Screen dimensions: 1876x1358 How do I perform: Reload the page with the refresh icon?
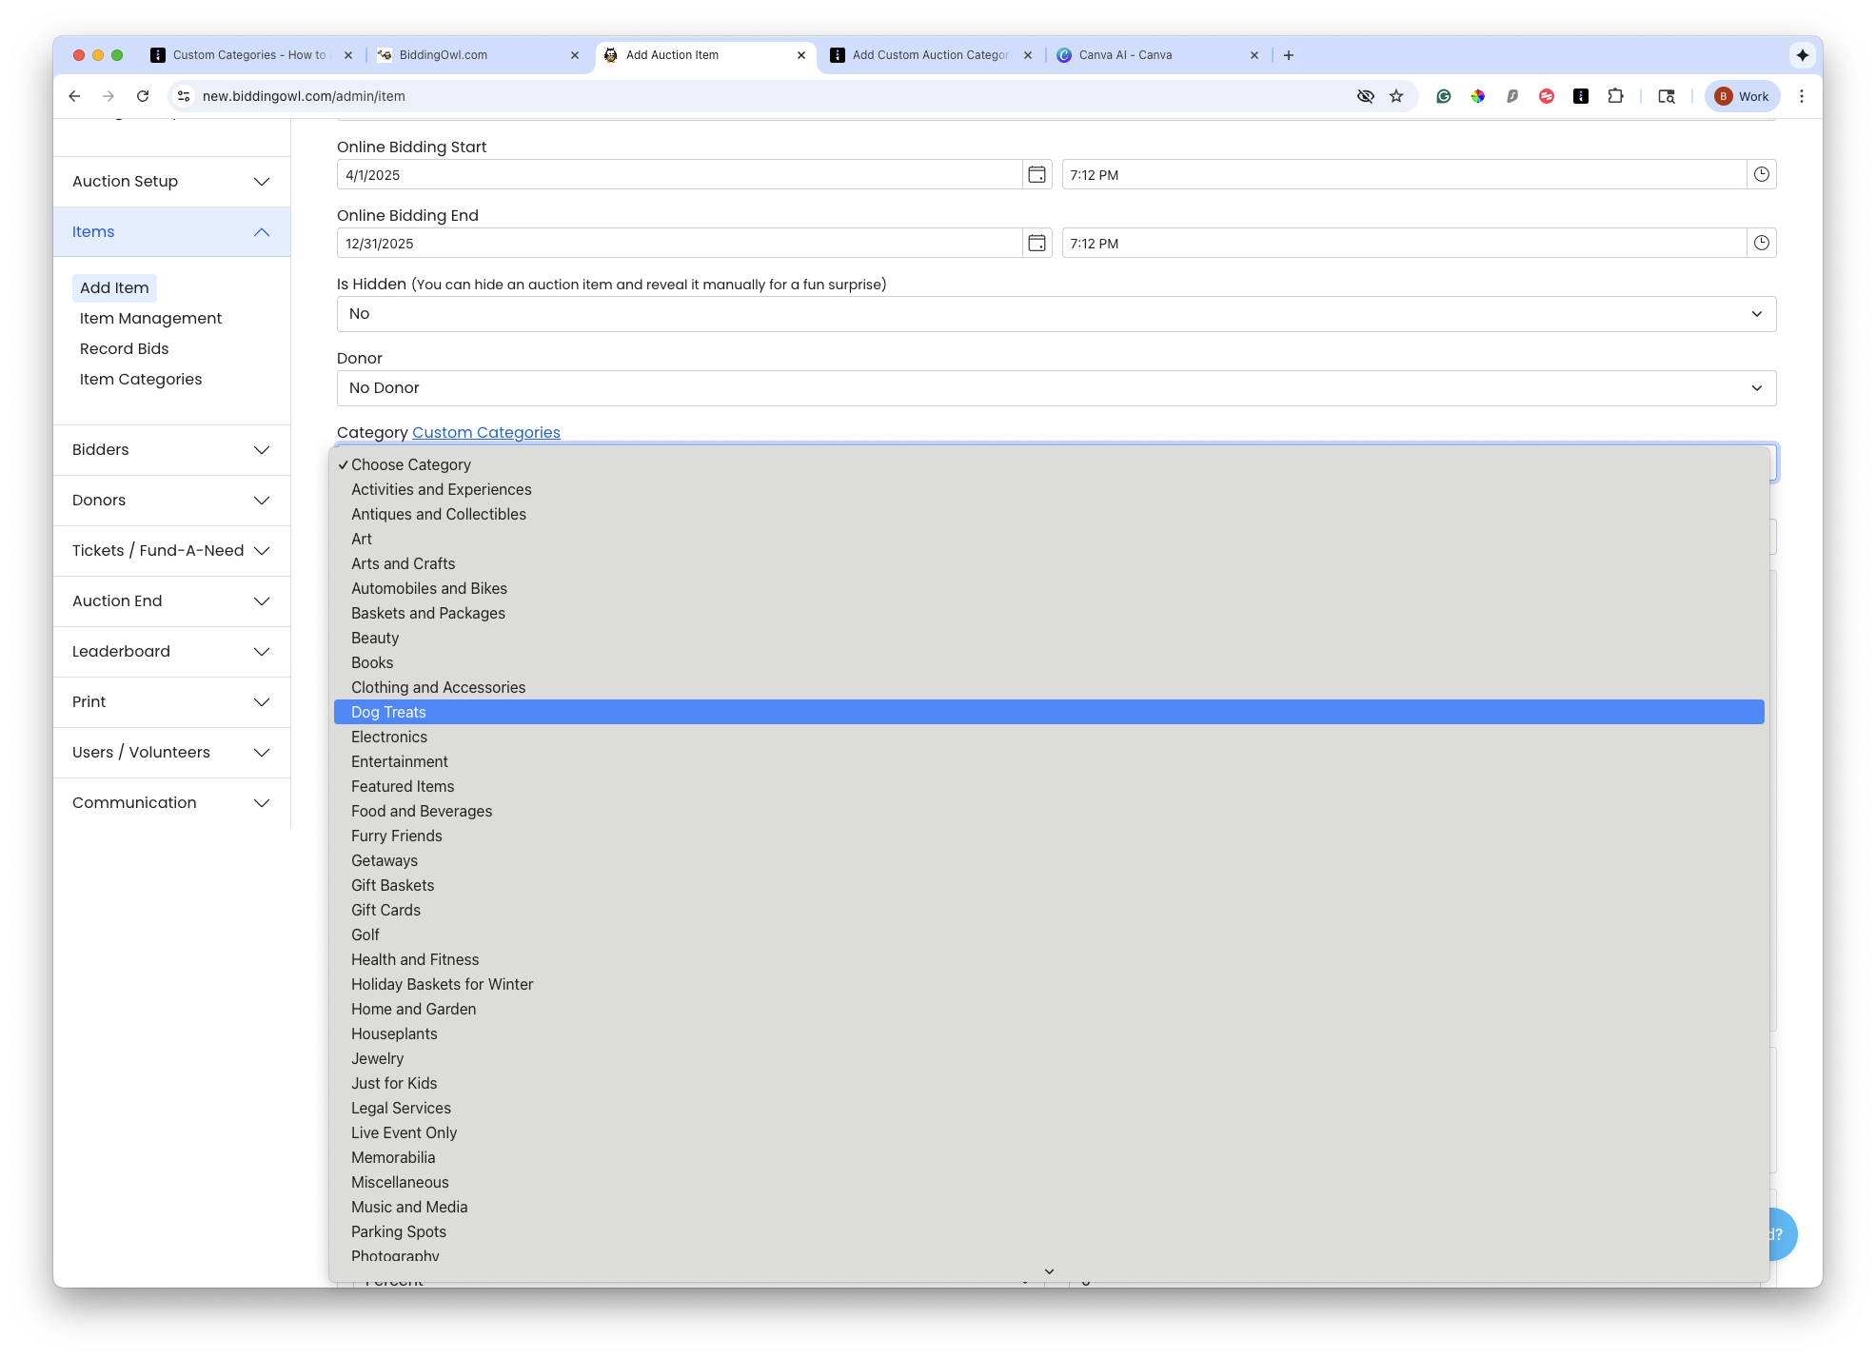143,96
